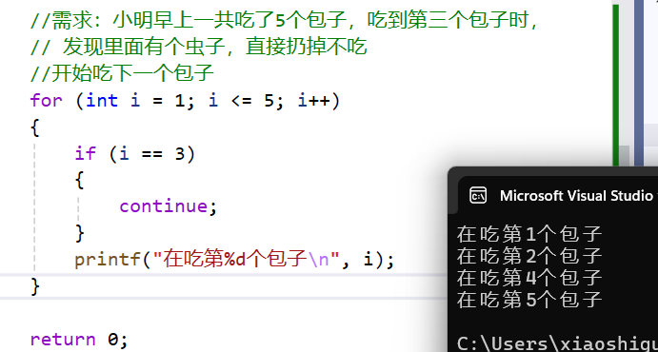Click console output line 在吃第4个包子
The height and width of the screenshot is (352, 658).
529,278
